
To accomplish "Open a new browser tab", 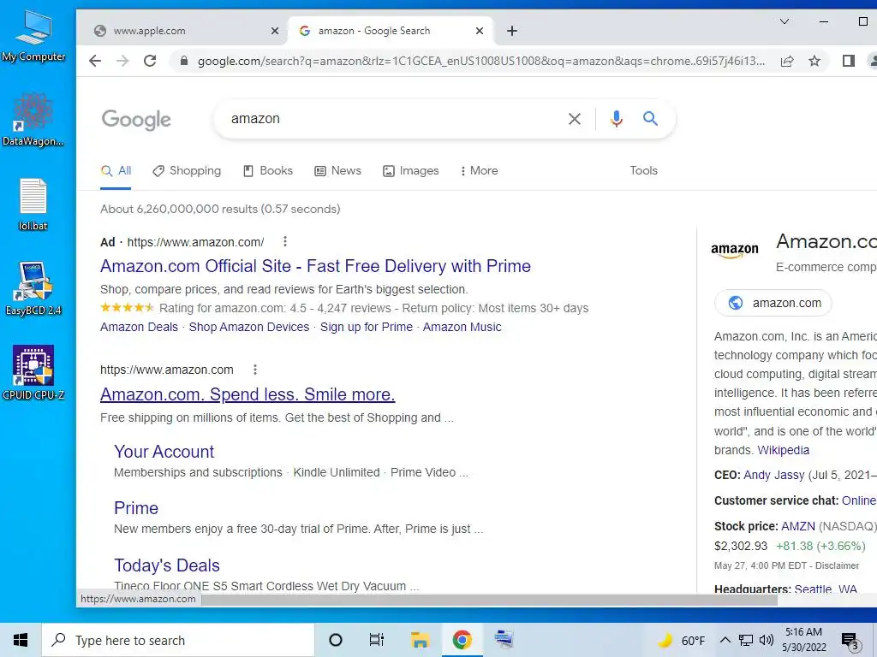I will (x=512, y=31).
